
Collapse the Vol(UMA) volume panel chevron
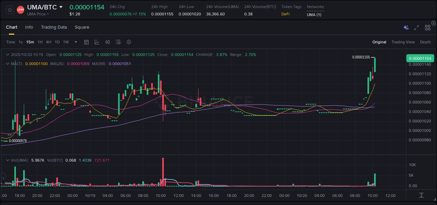[x=8, y=160]
